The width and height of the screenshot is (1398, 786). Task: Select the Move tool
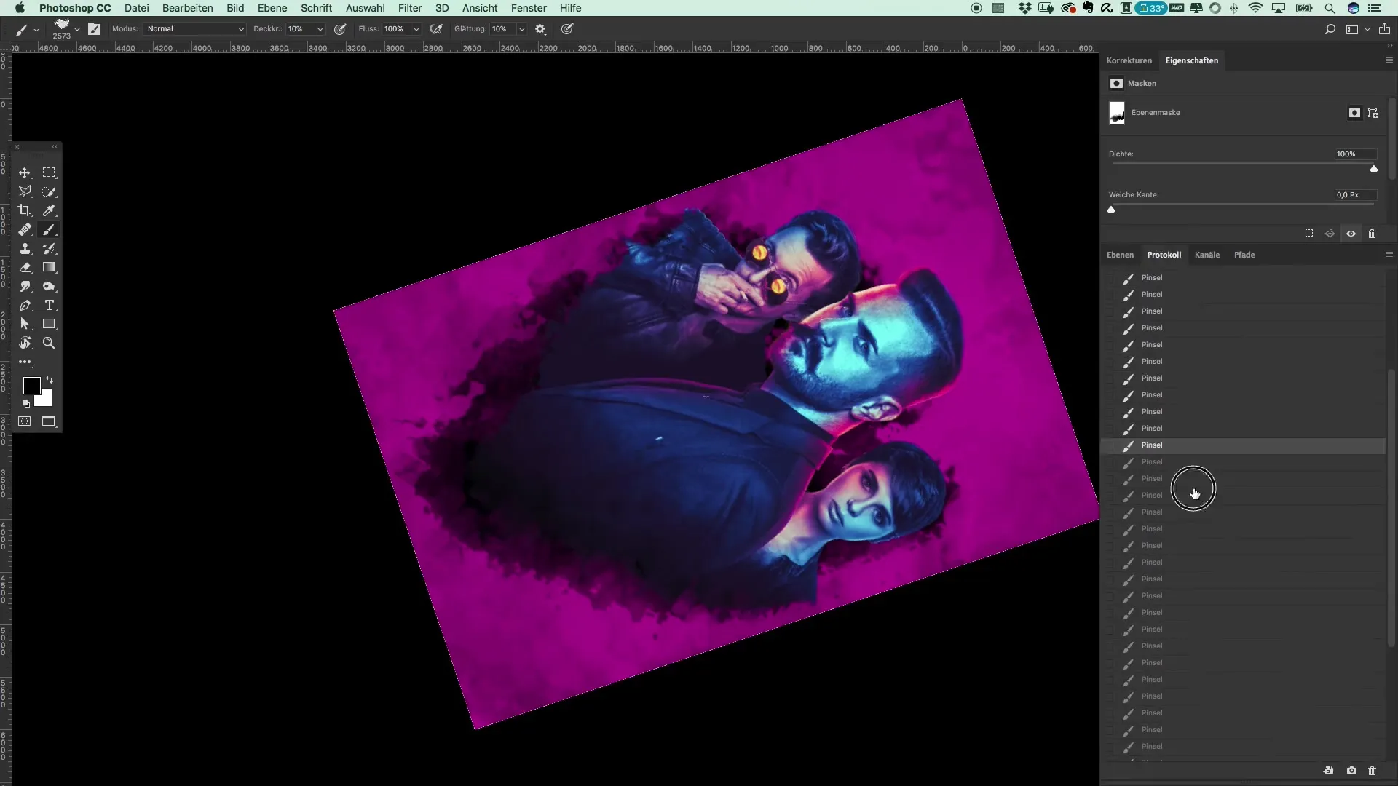(25, 172)
